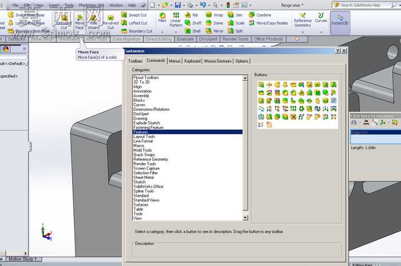Open the Window menu

116,5
